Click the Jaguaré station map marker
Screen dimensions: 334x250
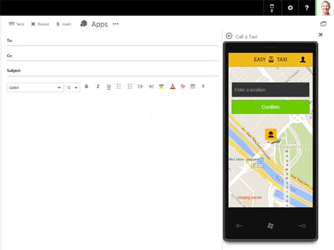[262, 160]
